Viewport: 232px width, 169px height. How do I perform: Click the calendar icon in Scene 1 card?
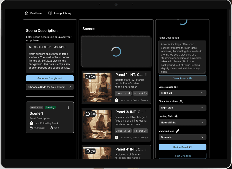[31, 128]
